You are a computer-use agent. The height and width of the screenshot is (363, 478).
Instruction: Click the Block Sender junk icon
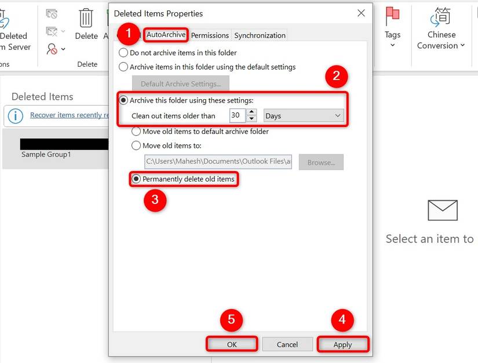pyautogui.click(x=51, y=49)
